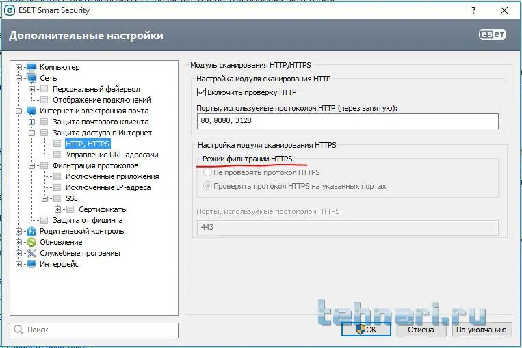Image resolution: width=522 pixels, height=348 pixels.
Task: Click the page icon beside Защита доступа в Интернет
Action: pyautogui.click(x=44, y=133)
